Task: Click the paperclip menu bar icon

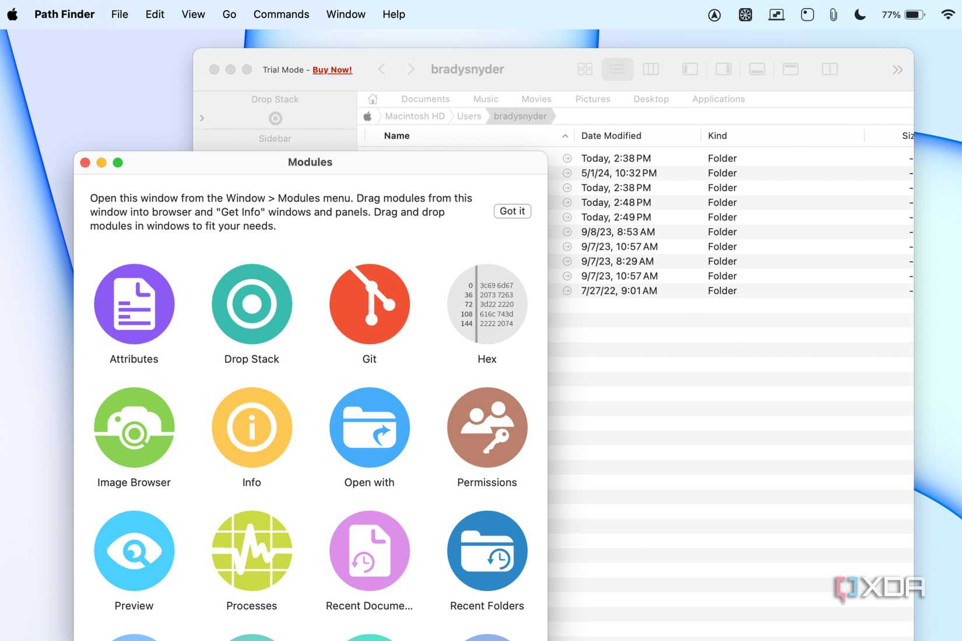Action: point(834,15)
